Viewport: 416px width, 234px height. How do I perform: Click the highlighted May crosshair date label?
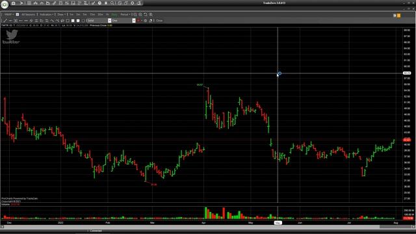(x=278, y=223)
